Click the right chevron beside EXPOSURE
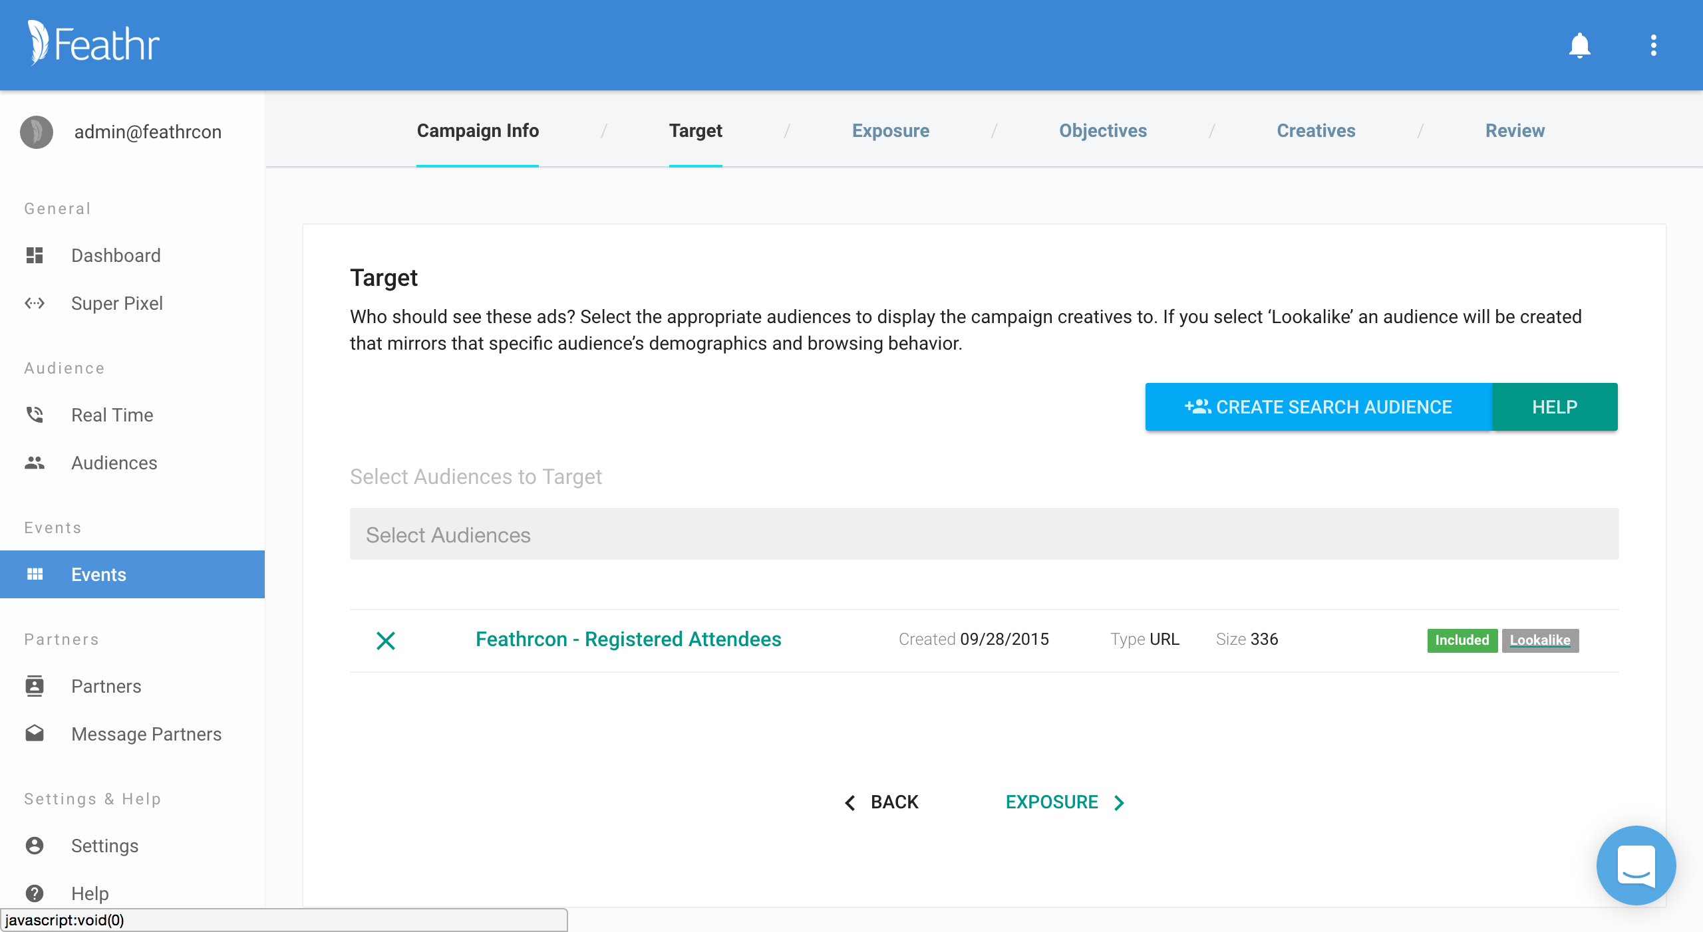The image size is (1703, 932). [x=1119, y=802]
